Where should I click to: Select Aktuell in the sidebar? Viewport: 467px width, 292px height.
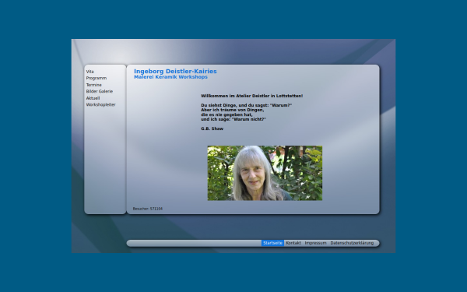(x=93, y=98)
